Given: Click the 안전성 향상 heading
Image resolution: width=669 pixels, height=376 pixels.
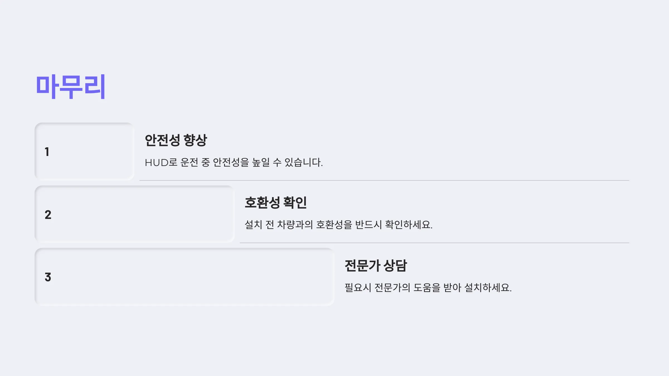Looking at the screenshot, I should pos(176,140).
